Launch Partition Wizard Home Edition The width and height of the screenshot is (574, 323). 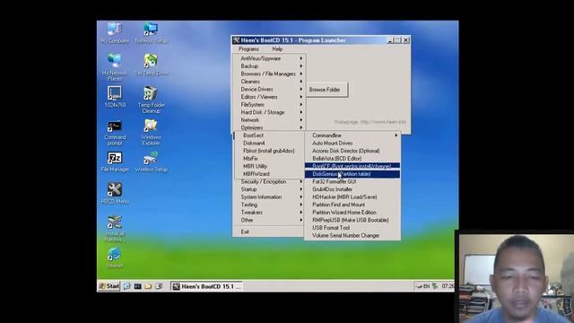point(352,213)
